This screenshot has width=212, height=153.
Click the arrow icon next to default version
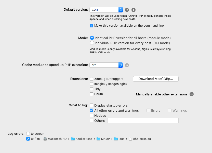tap(127, 10)
